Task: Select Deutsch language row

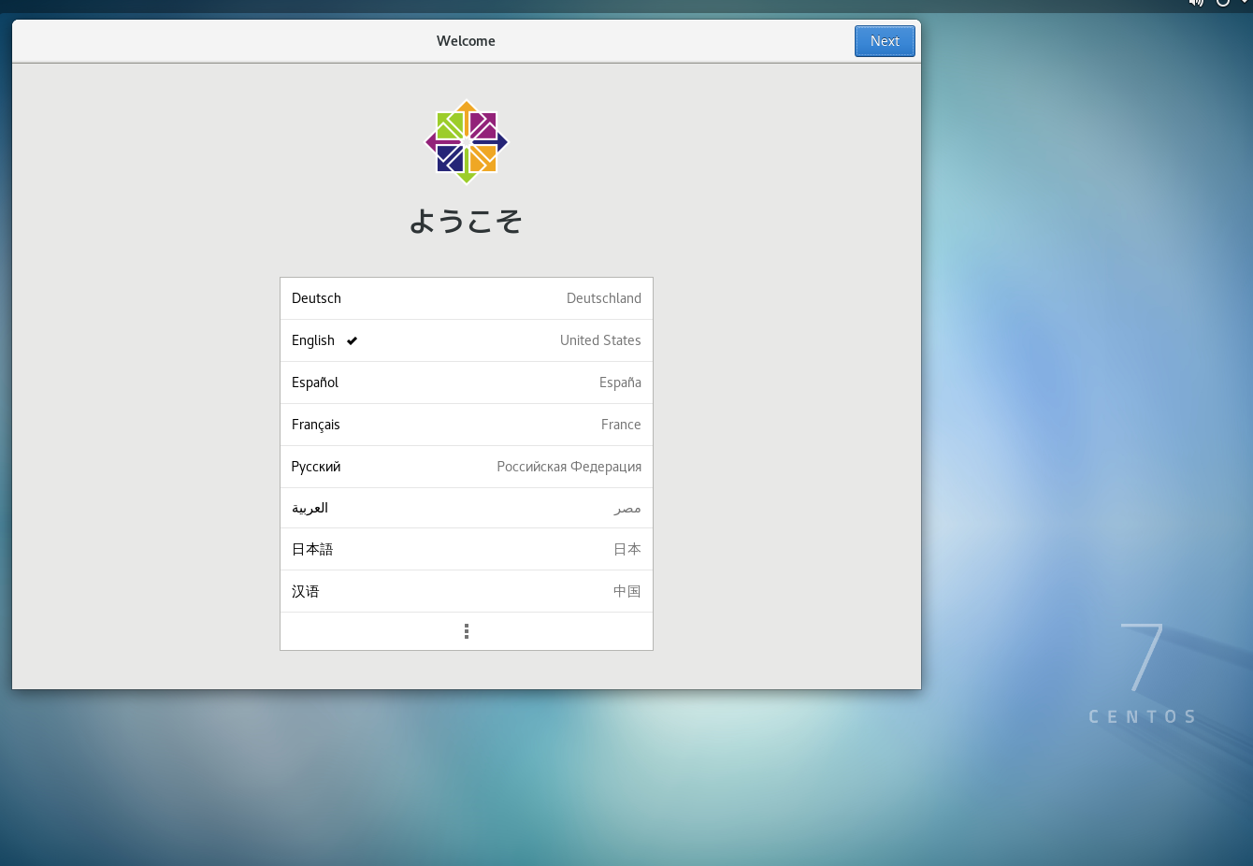Action: 316,298
